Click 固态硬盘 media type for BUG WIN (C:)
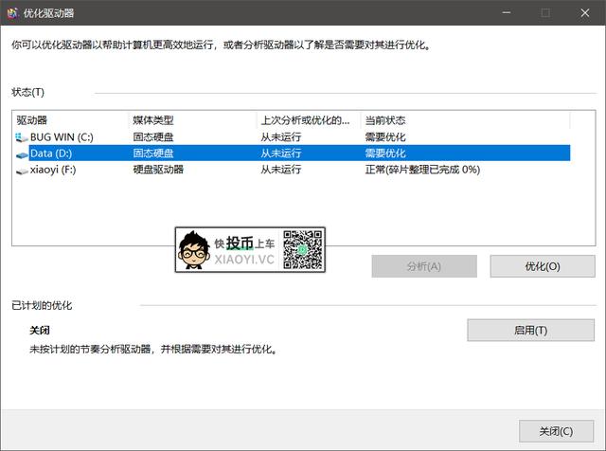The image size is (606, 451). 153,137
